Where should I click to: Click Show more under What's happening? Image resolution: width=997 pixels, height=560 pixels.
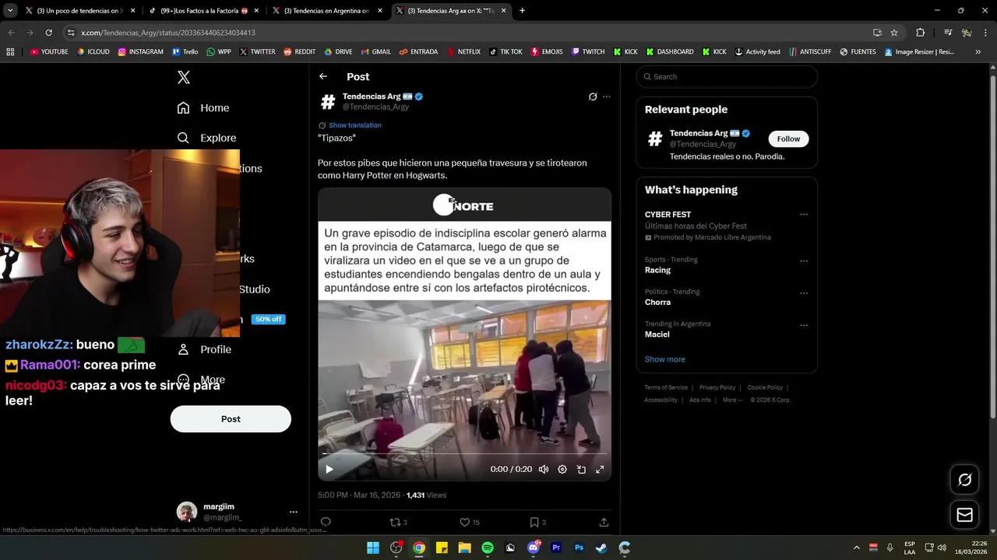click(x=664, y=359)
